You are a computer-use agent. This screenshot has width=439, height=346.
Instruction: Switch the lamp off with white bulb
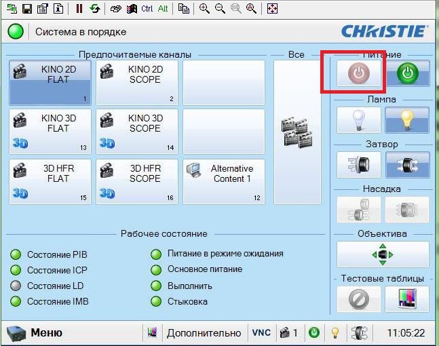pos(359,120)
